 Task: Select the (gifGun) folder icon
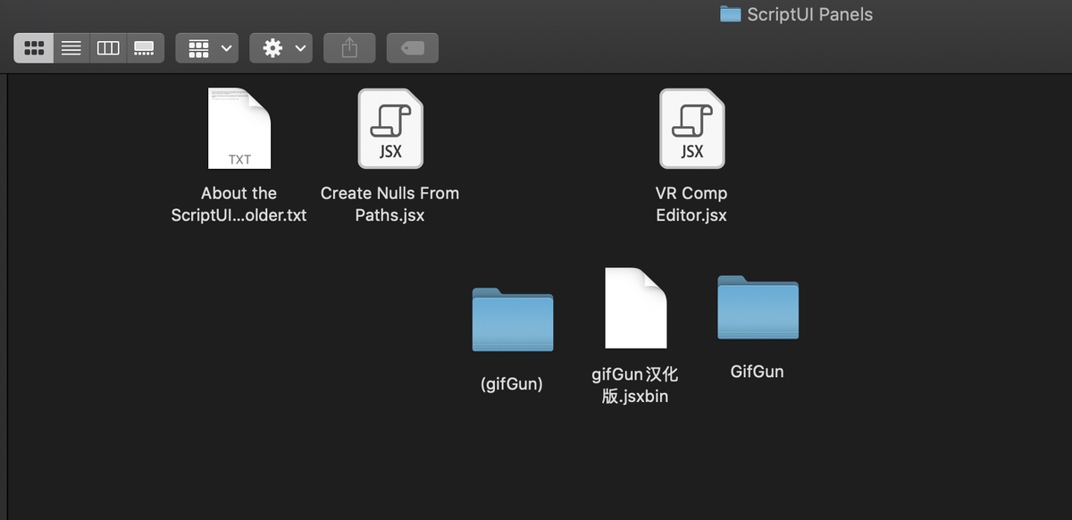point(513,319)
